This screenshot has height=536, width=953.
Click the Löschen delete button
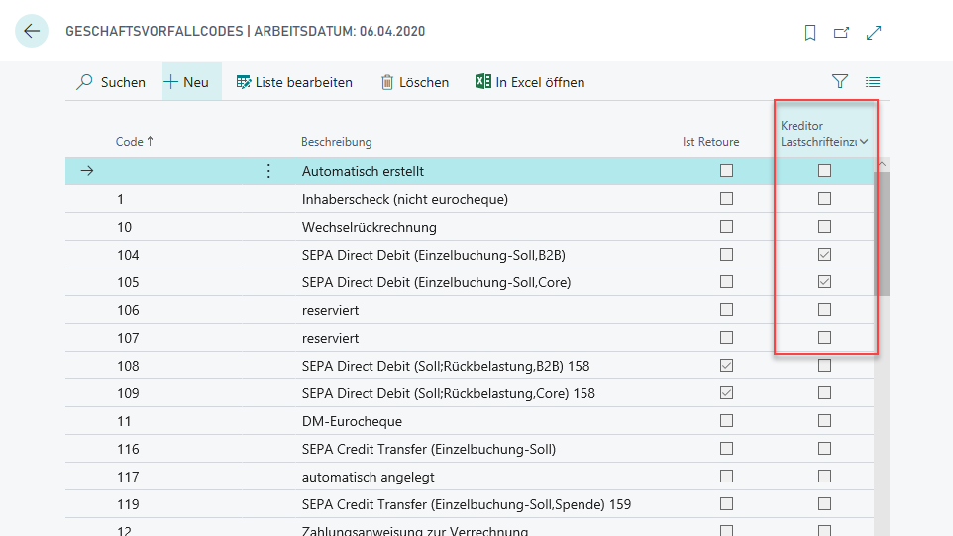pyautogui.click(x=414, y=82)
